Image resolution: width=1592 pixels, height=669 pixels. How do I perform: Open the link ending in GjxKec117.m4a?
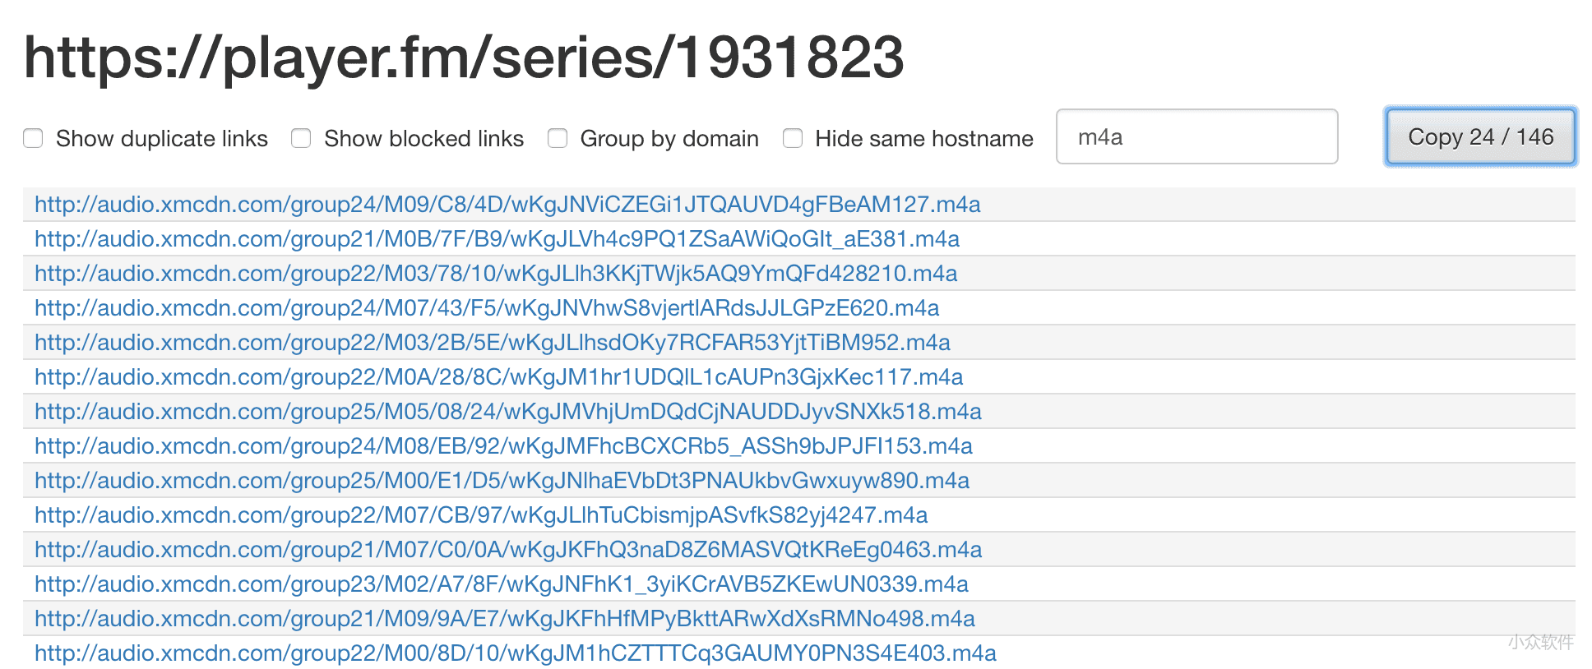tap(498, 377)
